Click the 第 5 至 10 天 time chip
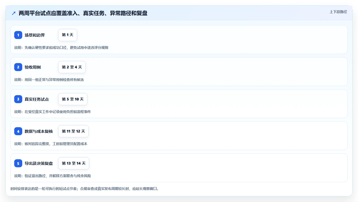The image size is (358, 202). tap(73, 99)
